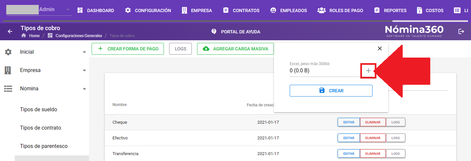The width and height of the screenshot is (471, 161).
Task: Click the Roles de Pago people icon
Action: pos(321,10)
